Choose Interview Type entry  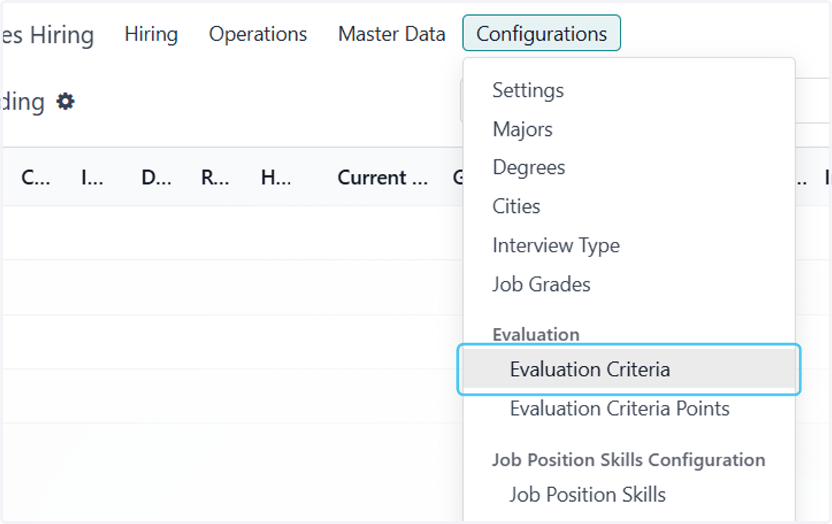pyautogui.click(x=556, y=245)
